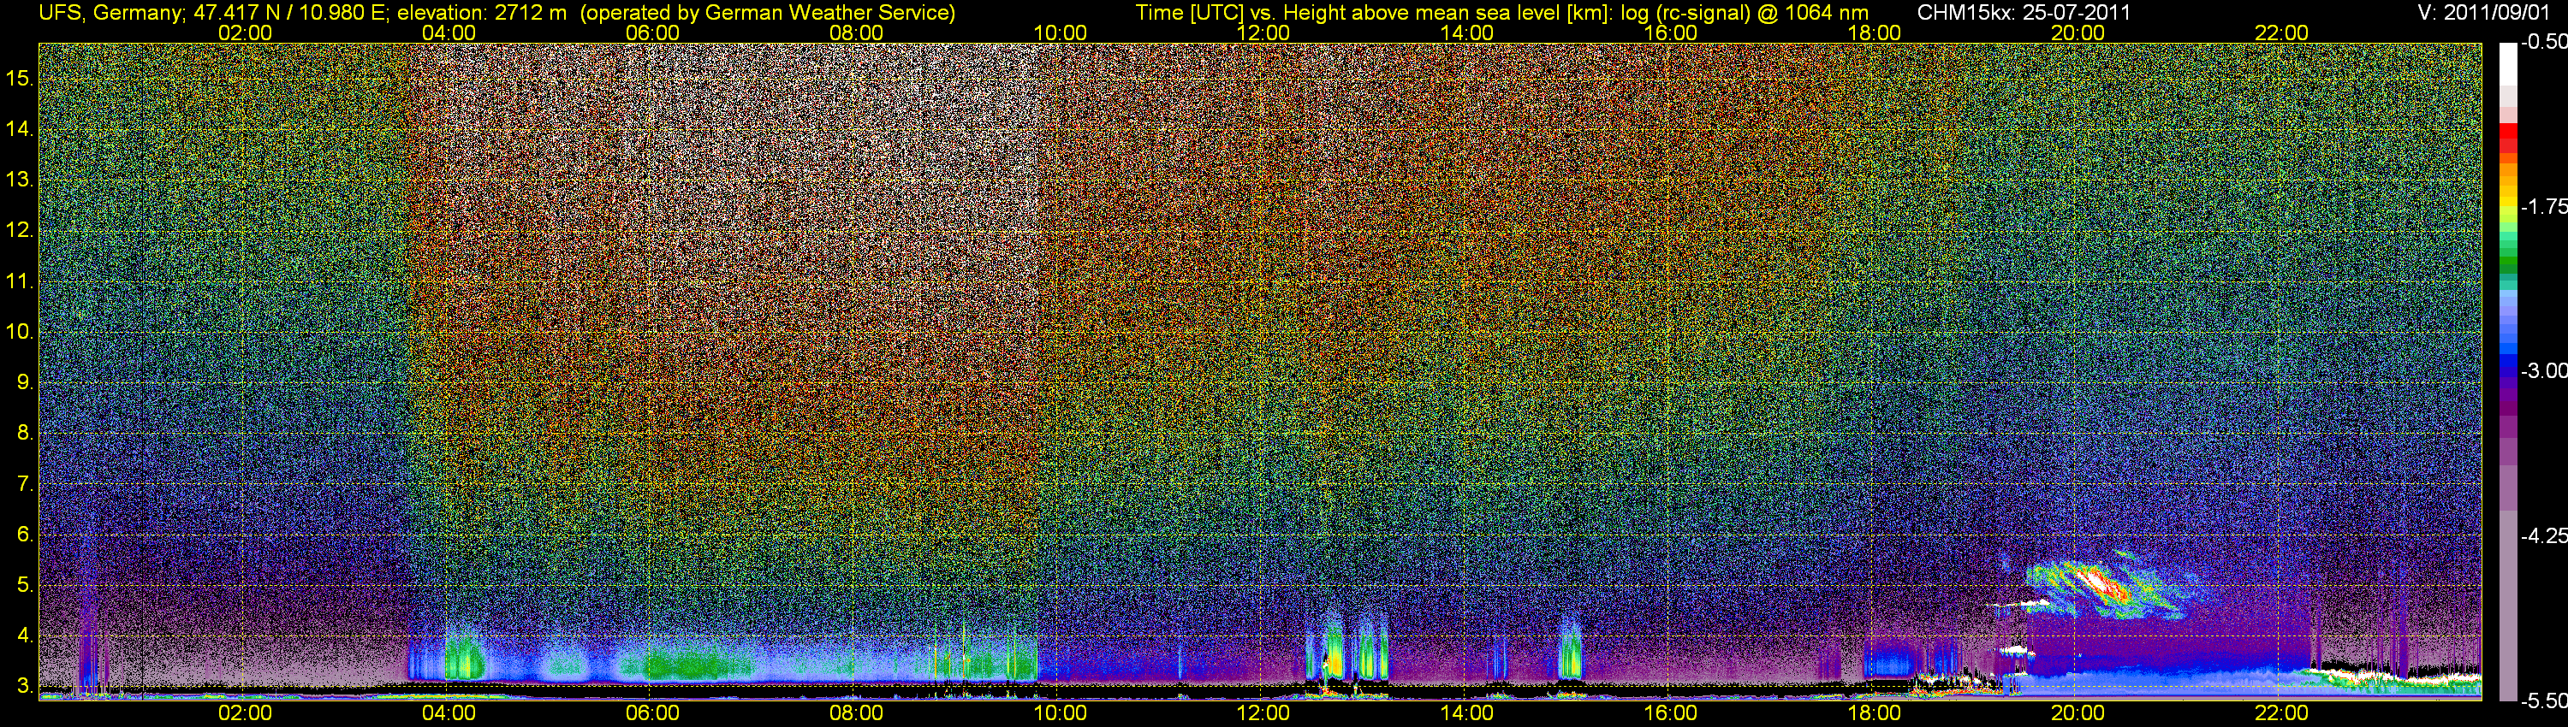Pick the '9.' height axis label

(x=25, y=381)
